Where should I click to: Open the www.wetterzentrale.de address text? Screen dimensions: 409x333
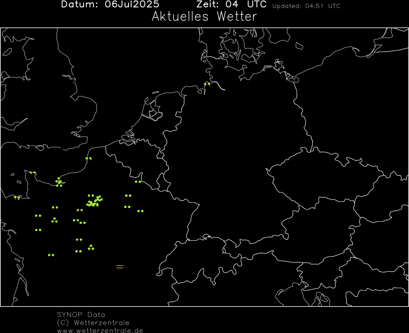[x=100, y=330]
